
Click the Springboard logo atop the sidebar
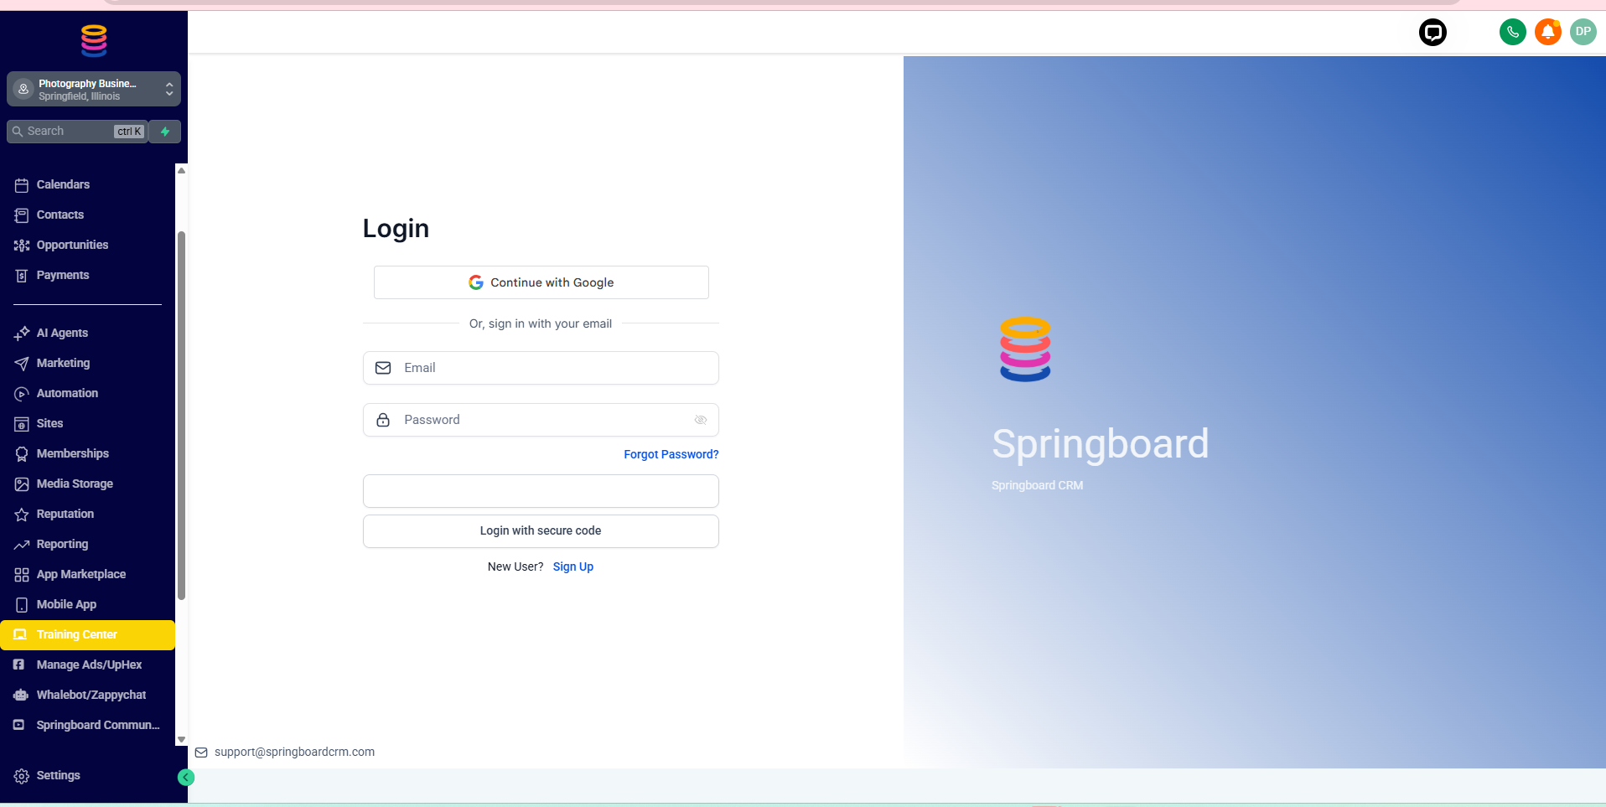coord(94,40)
